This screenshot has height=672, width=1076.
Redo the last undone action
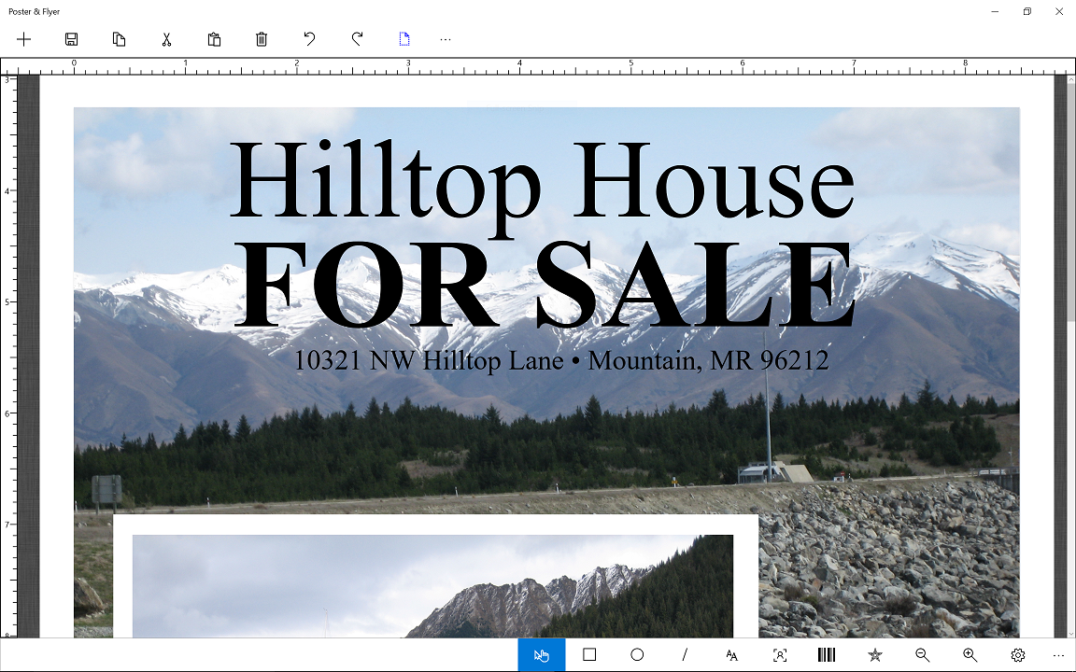[x=357, y=39]
